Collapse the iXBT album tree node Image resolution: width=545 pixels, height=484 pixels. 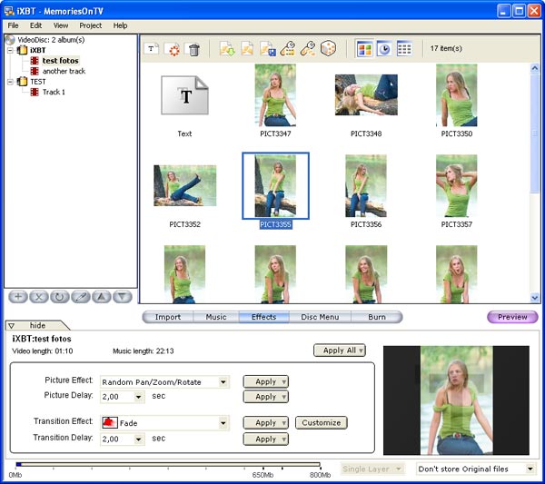(10, 51)
